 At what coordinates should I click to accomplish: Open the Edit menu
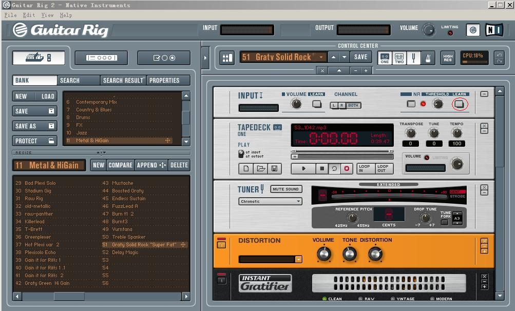click(x=29, y=15)
